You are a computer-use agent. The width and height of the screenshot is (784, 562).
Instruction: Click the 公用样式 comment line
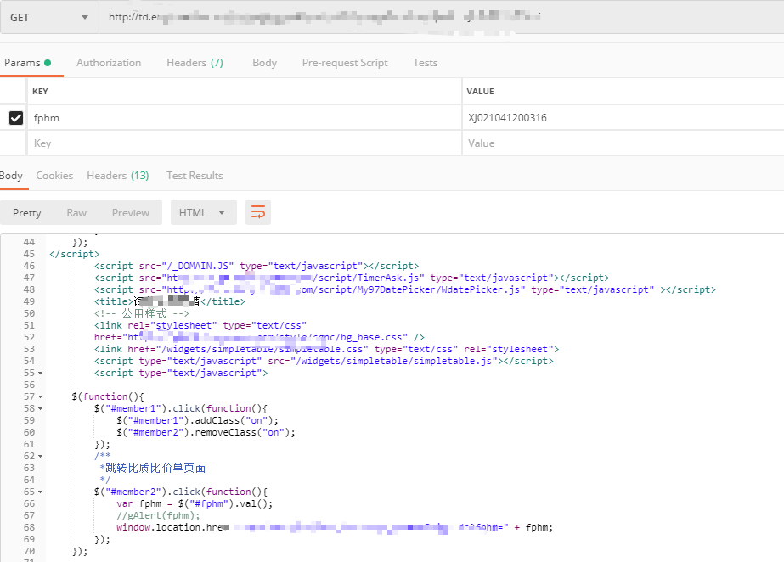pyautogui.click(x=142, y=314)
